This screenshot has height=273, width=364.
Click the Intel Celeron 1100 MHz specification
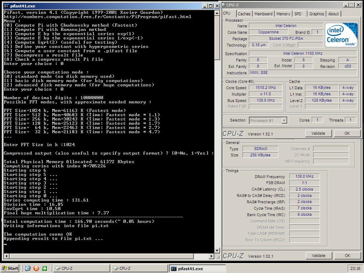[303, 53]
